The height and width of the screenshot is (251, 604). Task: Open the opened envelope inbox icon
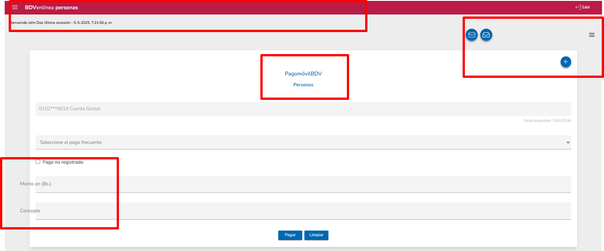point(486,35)
